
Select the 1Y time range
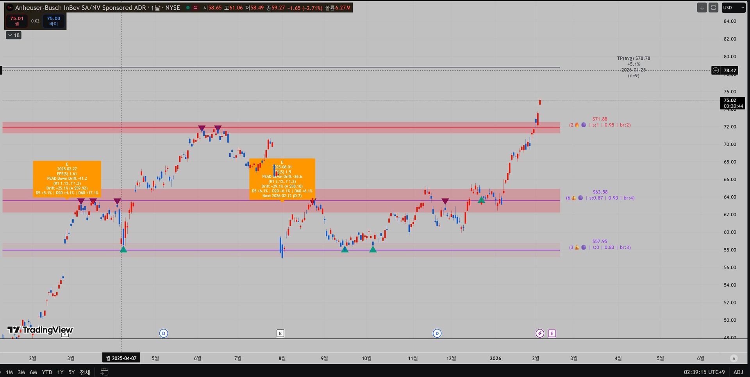click(60, 372)
